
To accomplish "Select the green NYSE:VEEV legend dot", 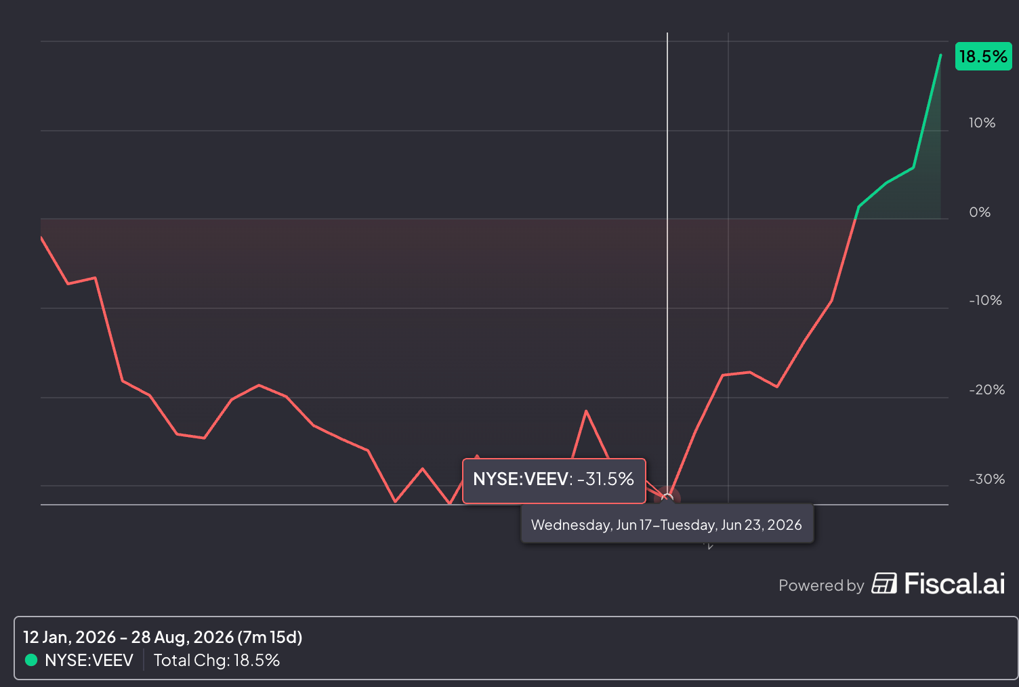I will click(31, 660).
